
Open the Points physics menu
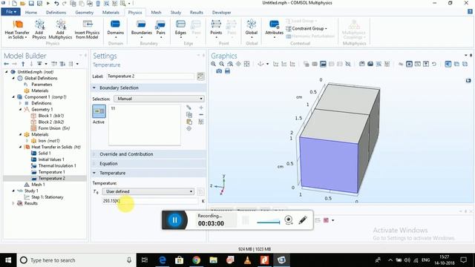pos(216,30)
